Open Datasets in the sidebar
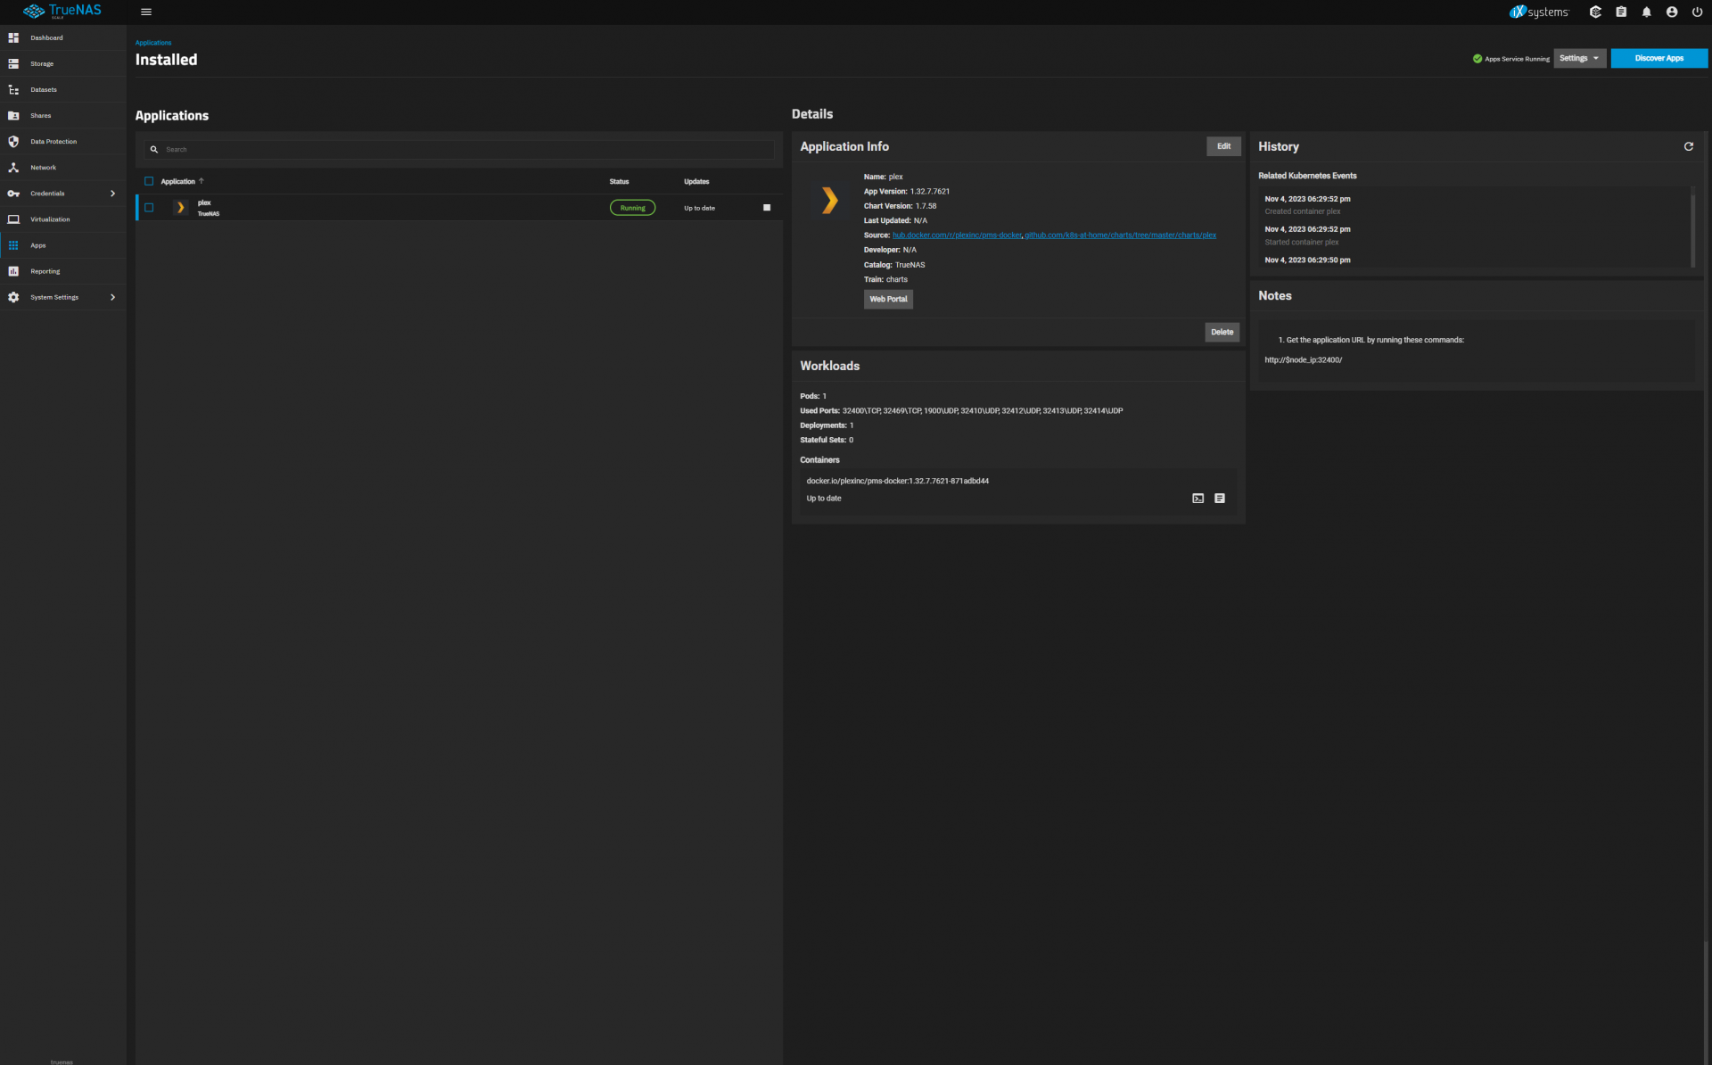The height and width of the screenshot is (1065, 1712). tap(44, 90)
